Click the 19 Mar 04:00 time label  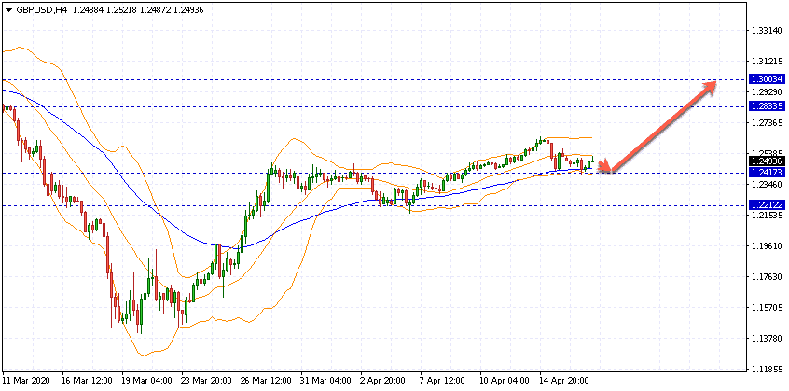[x=147, y=382]
